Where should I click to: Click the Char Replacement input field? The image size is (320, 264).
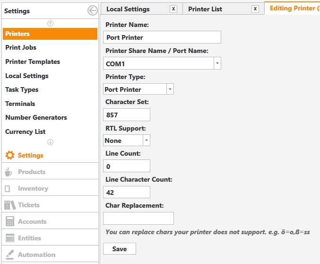pyautogui.click(x=138, y=218)
